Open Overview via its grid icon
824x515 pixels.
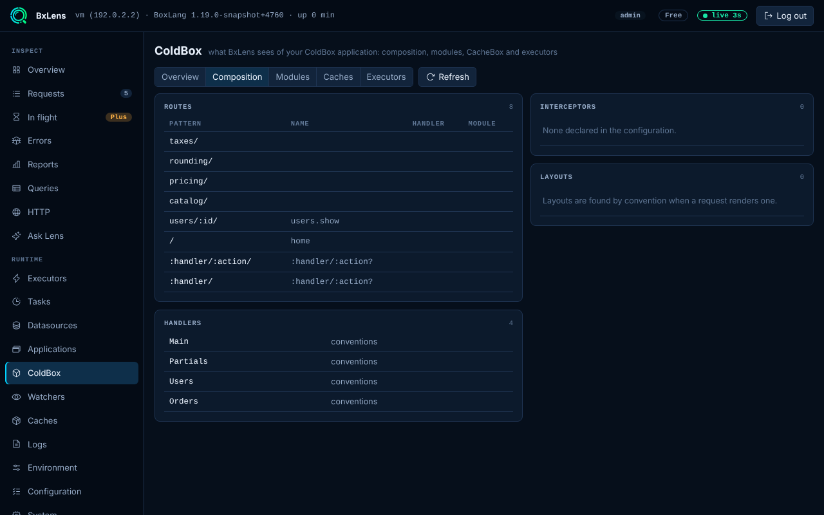[16, 70]
